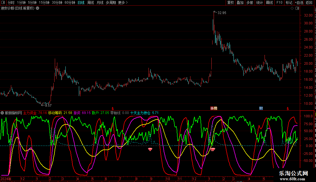Click the 返回 back button
The image size is (316, 182).
pos(309,3)
